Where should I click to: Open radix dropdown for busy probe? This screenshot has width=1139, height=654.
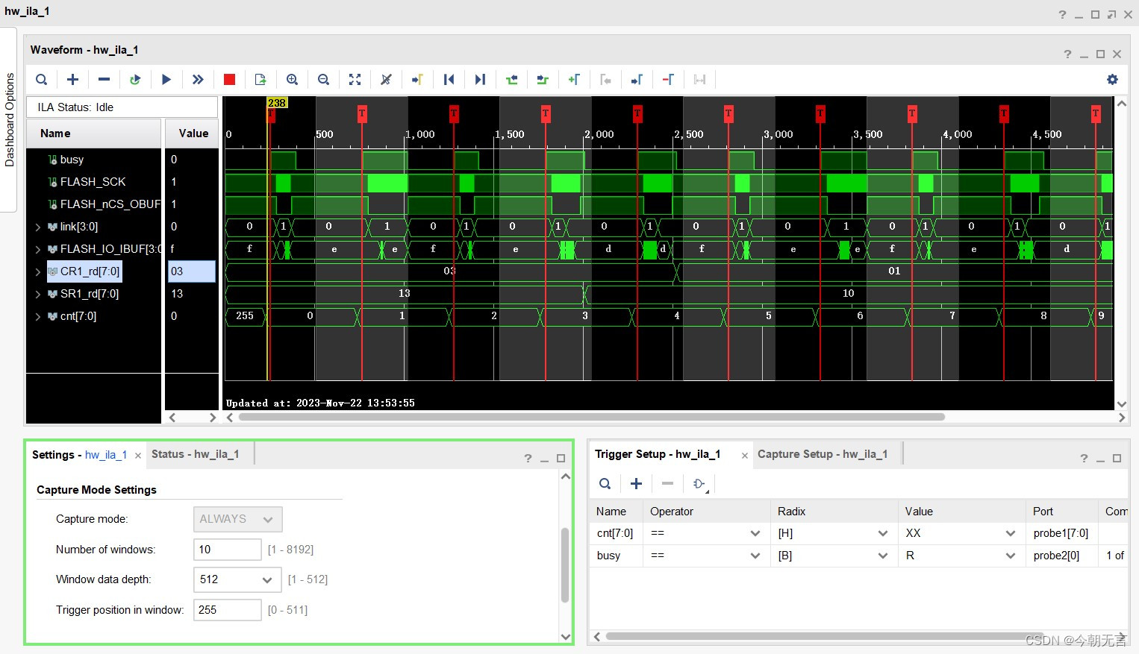(883, 556)
